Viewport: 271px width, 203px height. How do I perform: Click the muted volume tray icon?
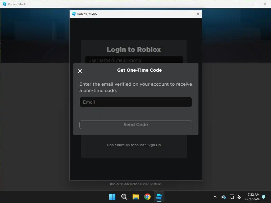click(239, 197)
